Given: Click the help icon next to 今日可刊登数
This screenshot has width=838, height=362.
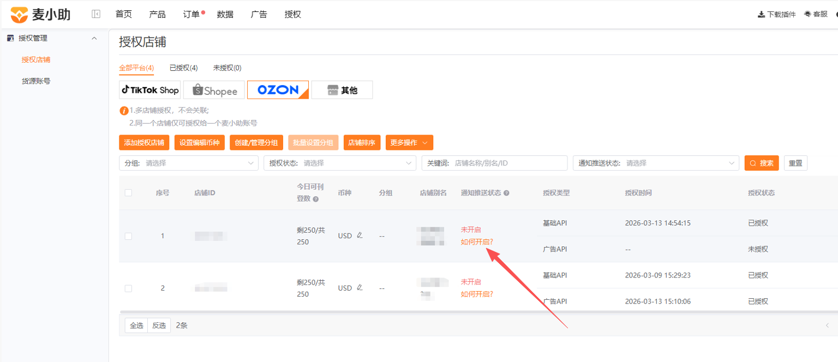Looking at the screenshot, I should pyautogui.click(x=315, y=199).
